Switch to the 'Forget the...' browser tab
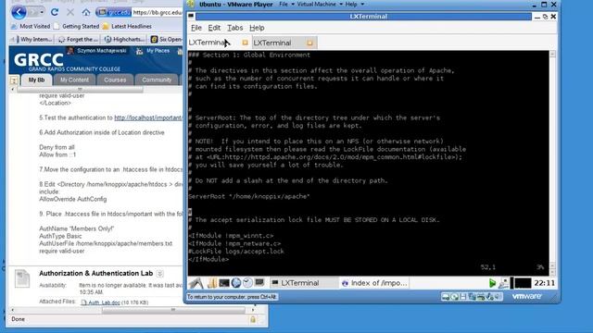The width and height of the screenshot is (593, 333). pyautogui.click(x=78, y=39)
